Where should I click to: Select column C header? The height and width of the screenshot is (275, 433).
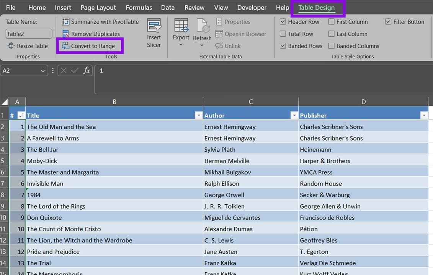(x=251, y=102)
